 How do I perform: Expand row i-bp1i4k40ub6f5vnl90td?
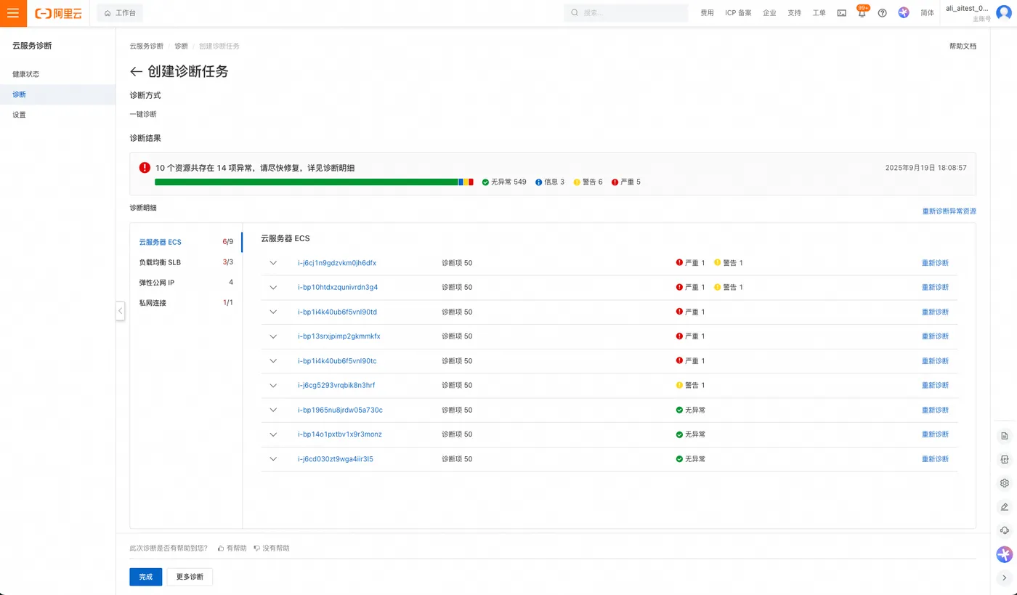pos(273,312)
